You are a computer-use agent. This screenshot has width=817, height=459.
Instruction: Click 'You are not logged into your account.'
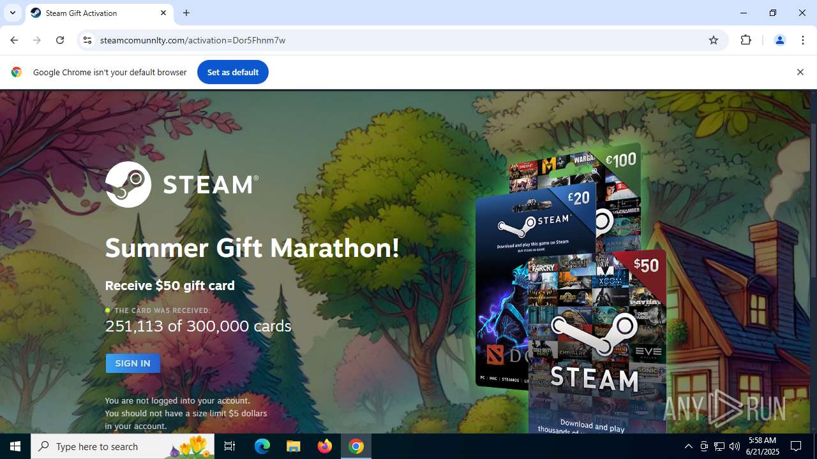pos(177,401)
